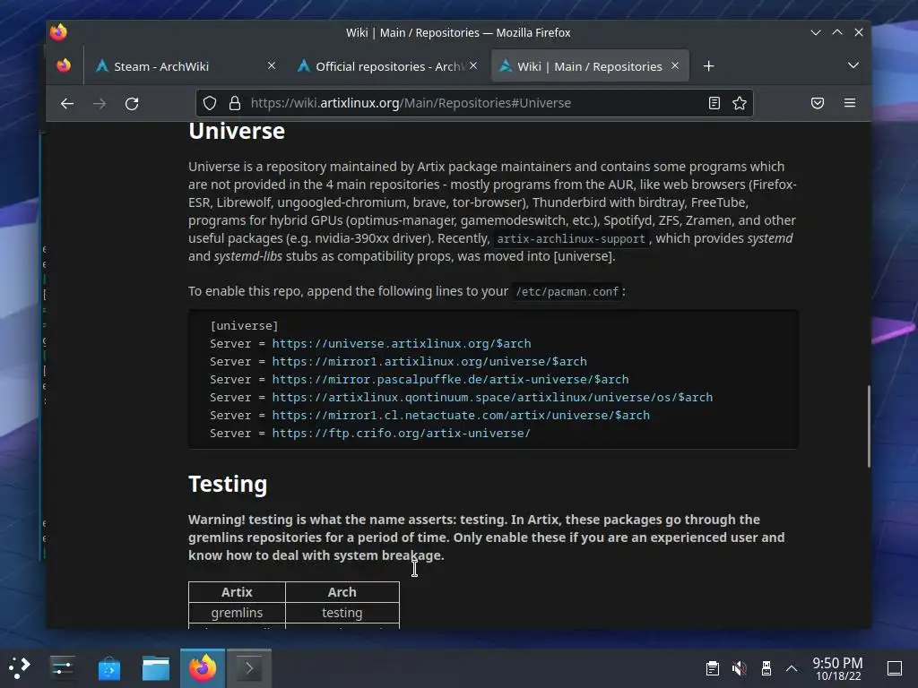Open the KDE application launcher

[x=20, y=668]
